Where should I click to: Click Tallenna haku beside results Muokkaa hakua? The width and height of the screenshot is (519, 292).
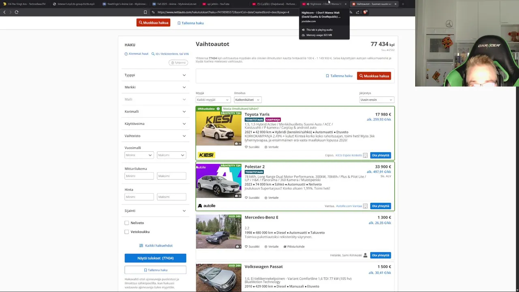pyautogui.click(x=339, y=76)
